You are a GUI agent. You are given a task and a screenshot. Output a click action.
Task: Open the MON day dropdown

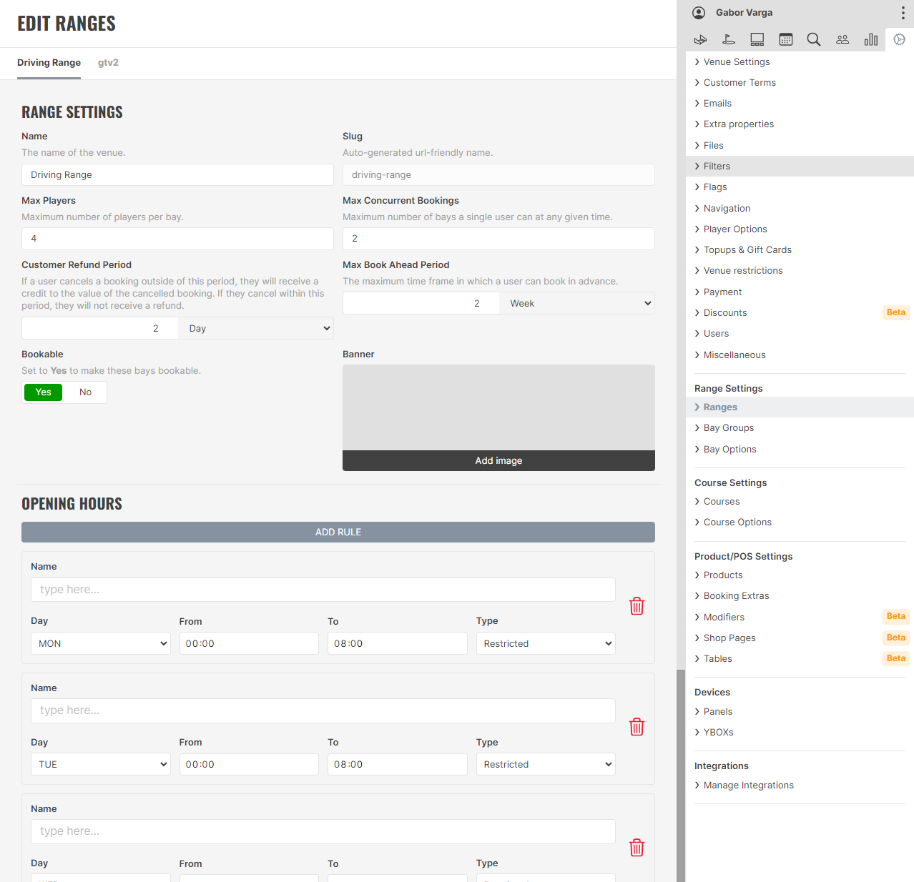(x=101, y=643)
